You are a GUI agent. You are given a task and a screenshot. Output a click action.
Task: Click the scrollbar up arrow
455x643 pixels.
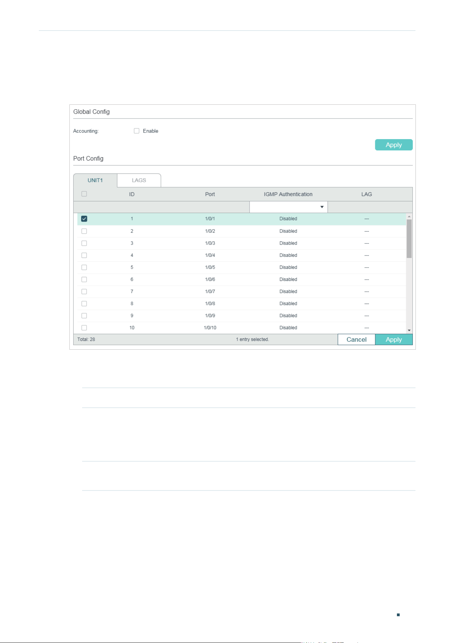tap(409, 216)
